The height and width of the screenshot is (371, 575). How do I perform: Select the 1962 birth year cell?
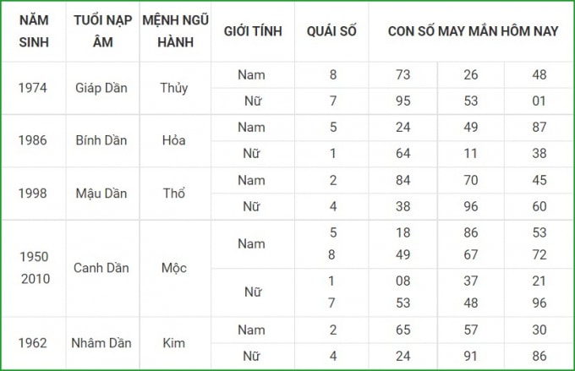(x=33, y=343)
